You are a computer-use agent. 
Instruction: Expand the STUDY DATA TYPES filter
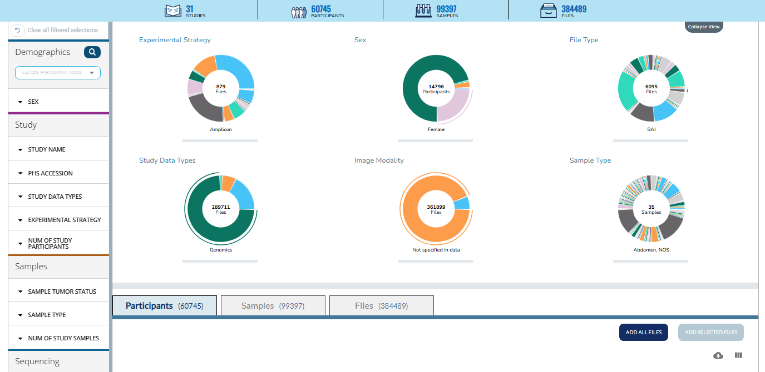click(x=58, y=197)
